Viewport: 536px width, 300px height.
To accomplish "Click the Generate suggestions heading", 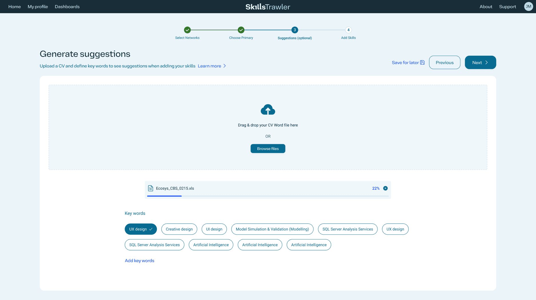I will point(85,54).
